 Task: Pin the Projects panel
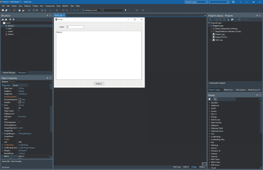(257, 16)
